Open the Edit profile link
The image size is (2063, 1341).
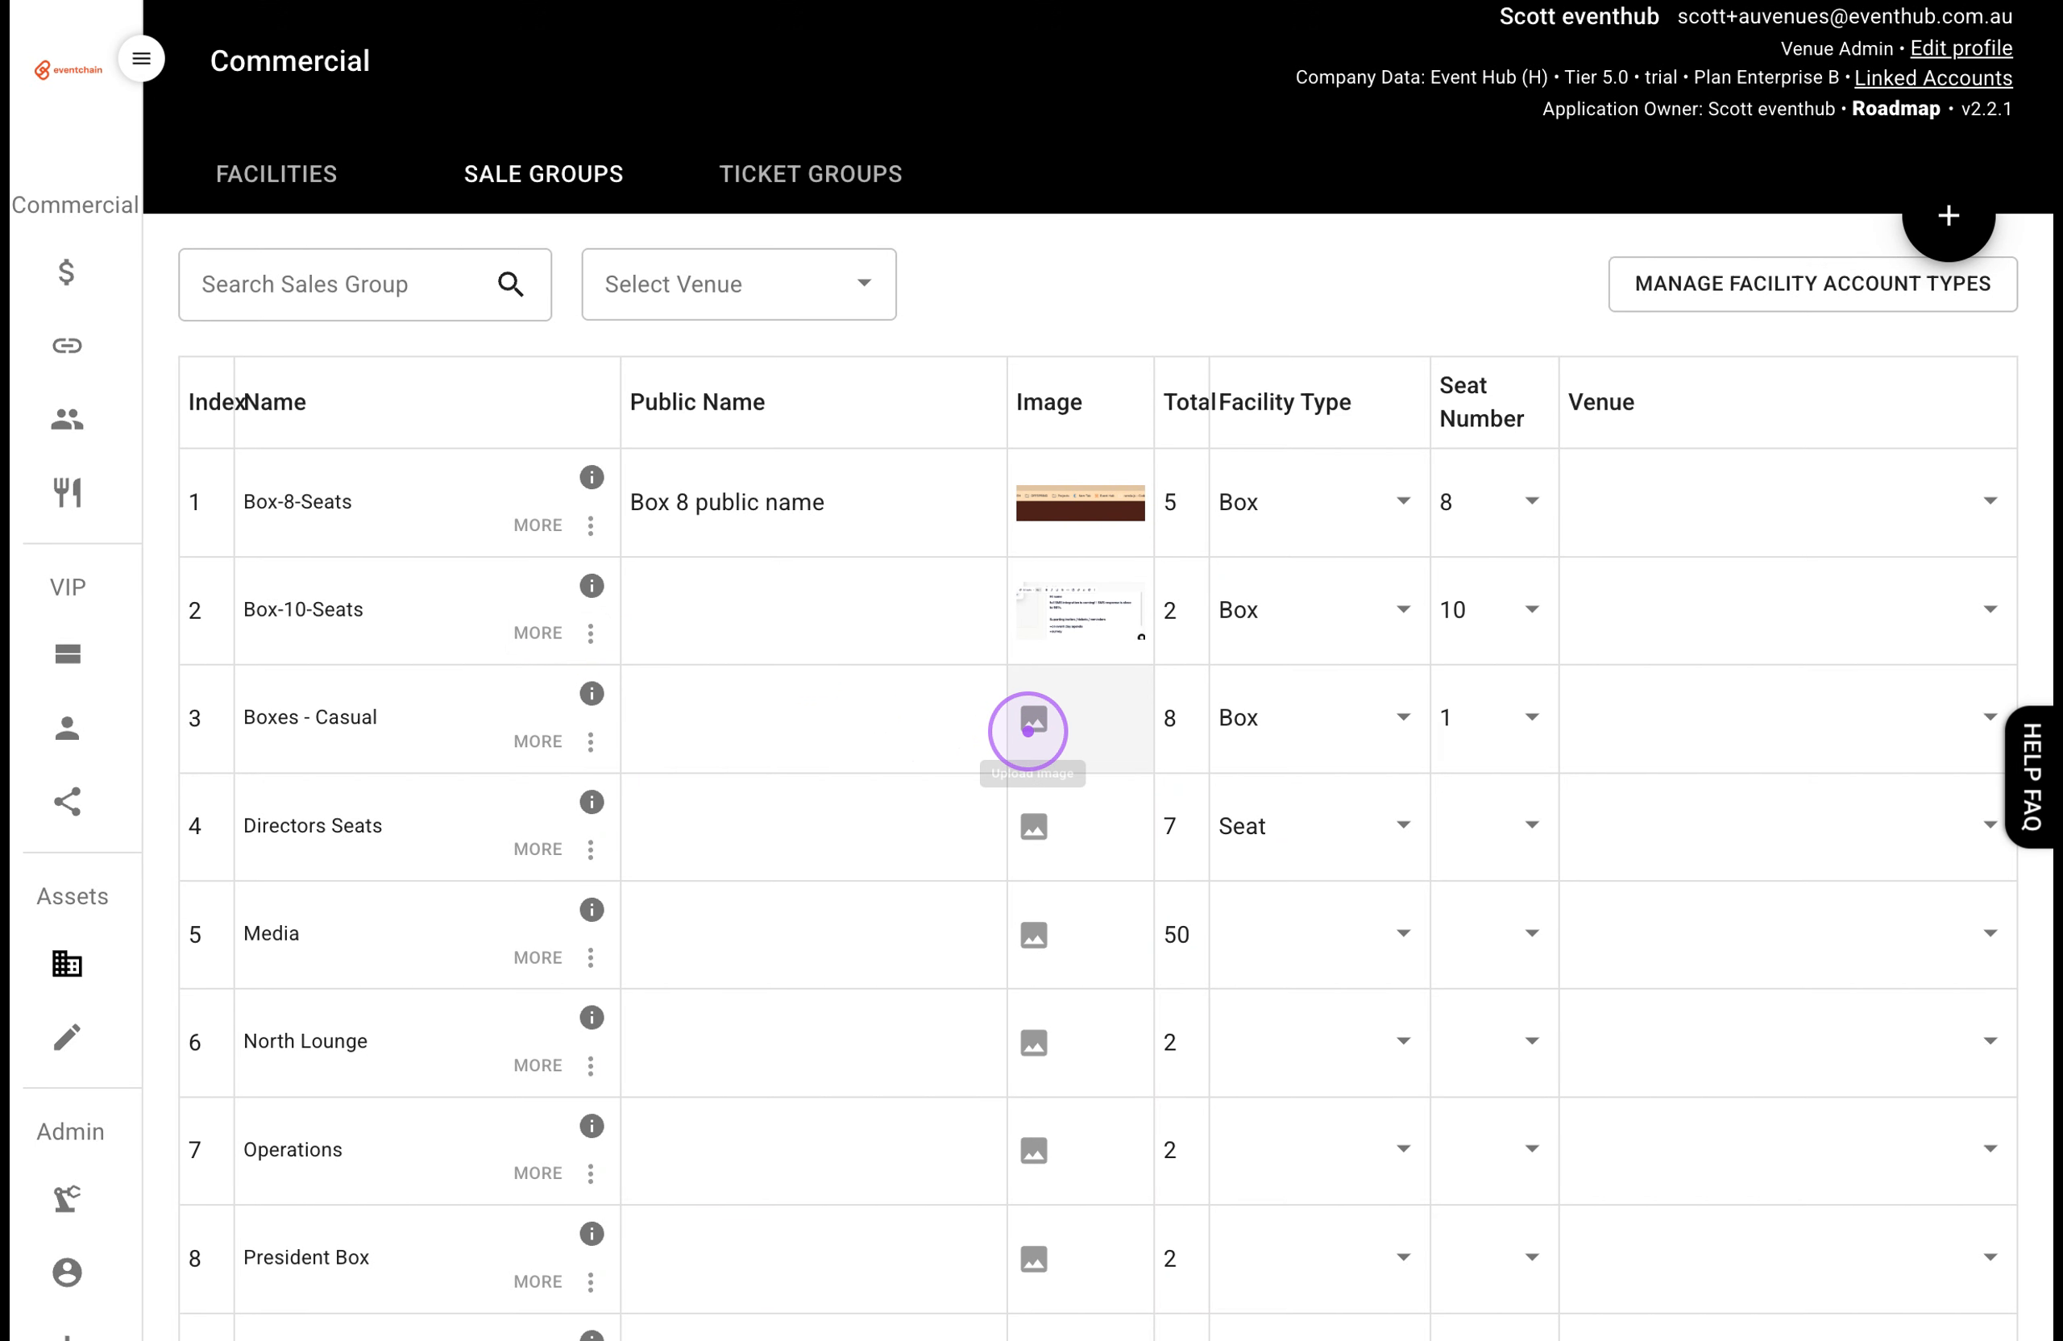[x=1961, y=48]
